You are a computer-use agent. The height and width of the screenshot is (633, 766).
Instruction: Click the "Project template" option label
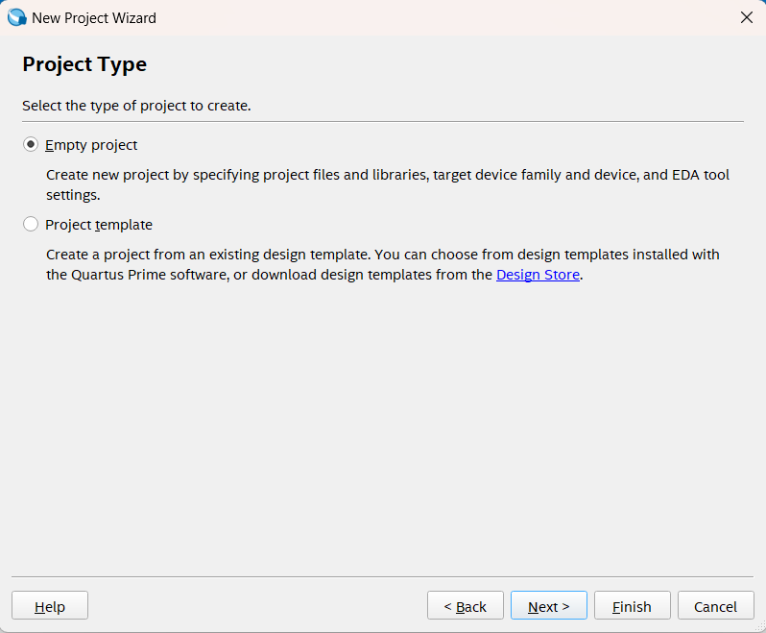[x=99, y=225]
